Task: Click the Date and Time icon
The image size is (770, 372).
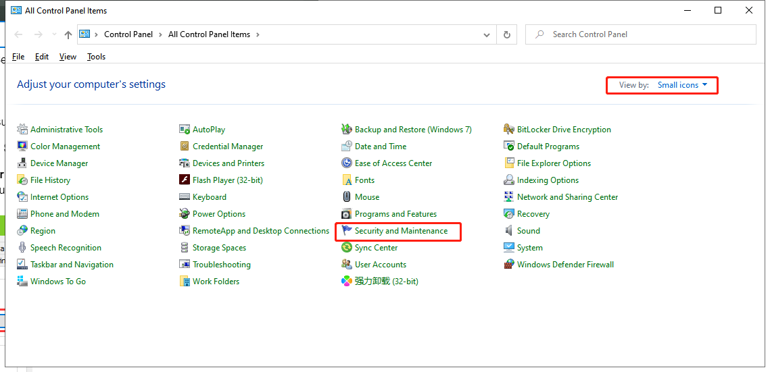Action: click(347, 146)
